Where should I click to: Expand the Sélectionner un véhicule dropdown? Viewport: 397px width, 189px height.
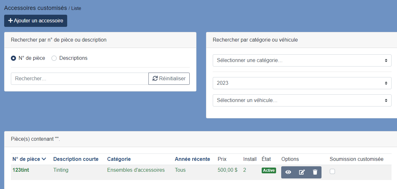pyautogui.click(x=302, y=100)
